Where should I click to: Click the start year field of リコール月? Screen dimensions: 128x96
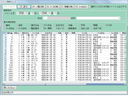pyautogui.click(x=26, y=13)
